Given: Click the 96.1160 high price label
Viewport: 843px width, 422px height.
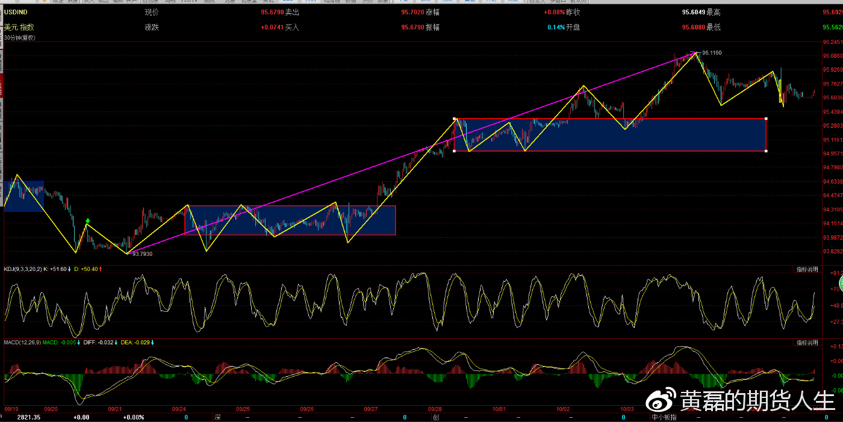Looking at the screenshot, I should [x=711, y=53].
